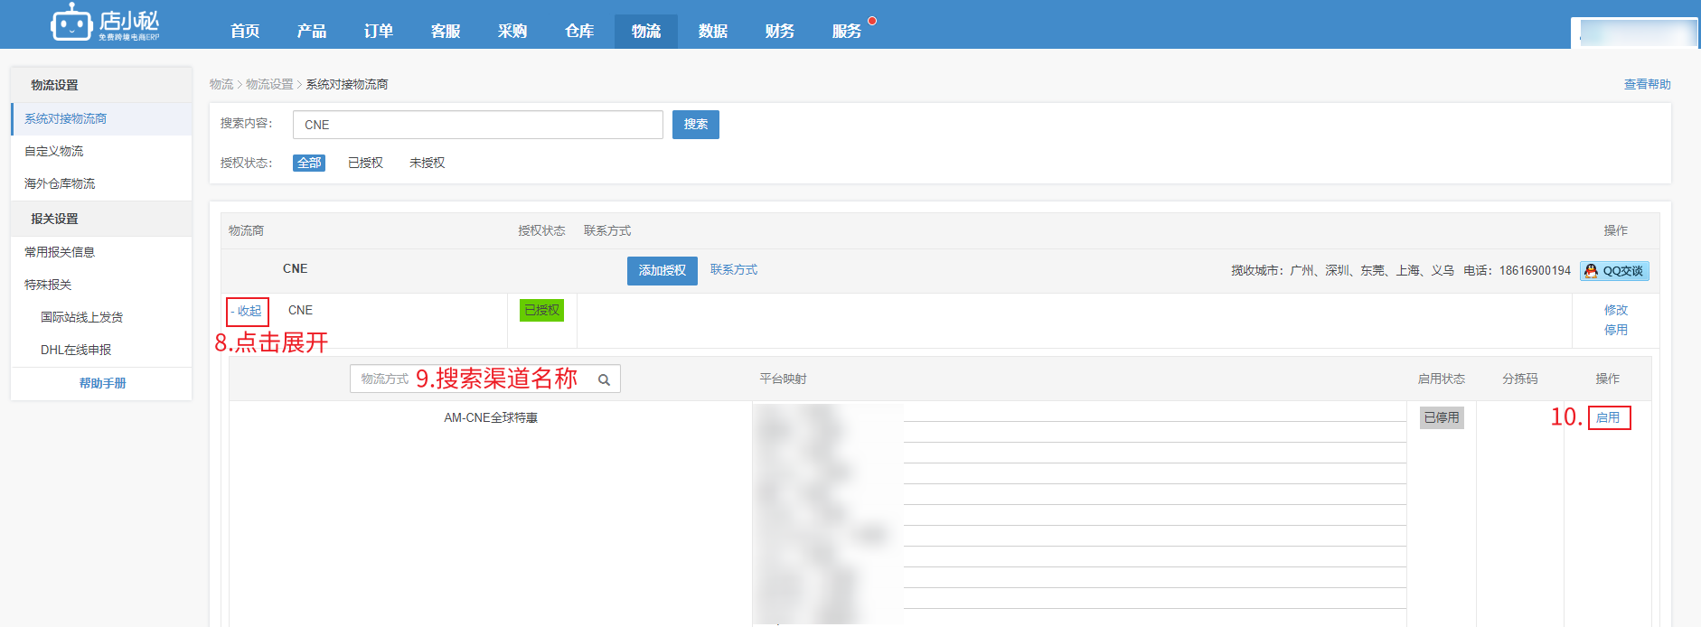Collapse the CNE row via 收起
The width and height of the screenshot is (1701, 627).
(x=247, y=311)
